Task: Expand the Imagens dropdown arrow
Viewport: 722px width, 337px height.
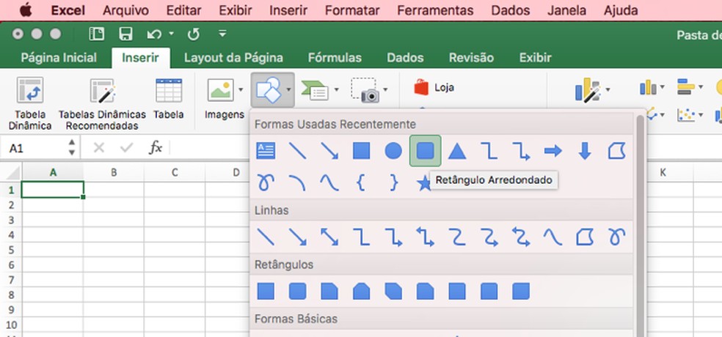Action: pyautogui.click(x=241, y=89)
